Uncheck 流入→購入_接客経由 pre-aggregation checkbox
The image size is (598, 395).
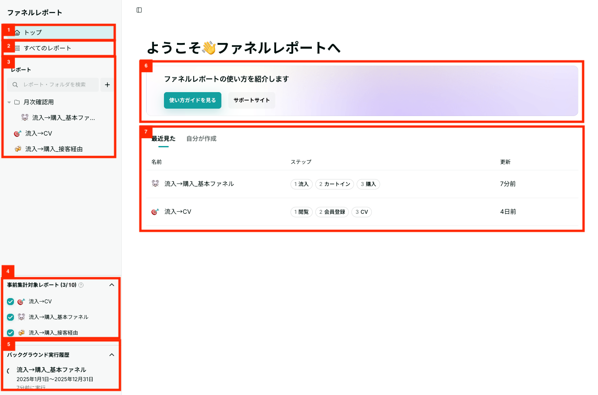click(x=10, y=333)
